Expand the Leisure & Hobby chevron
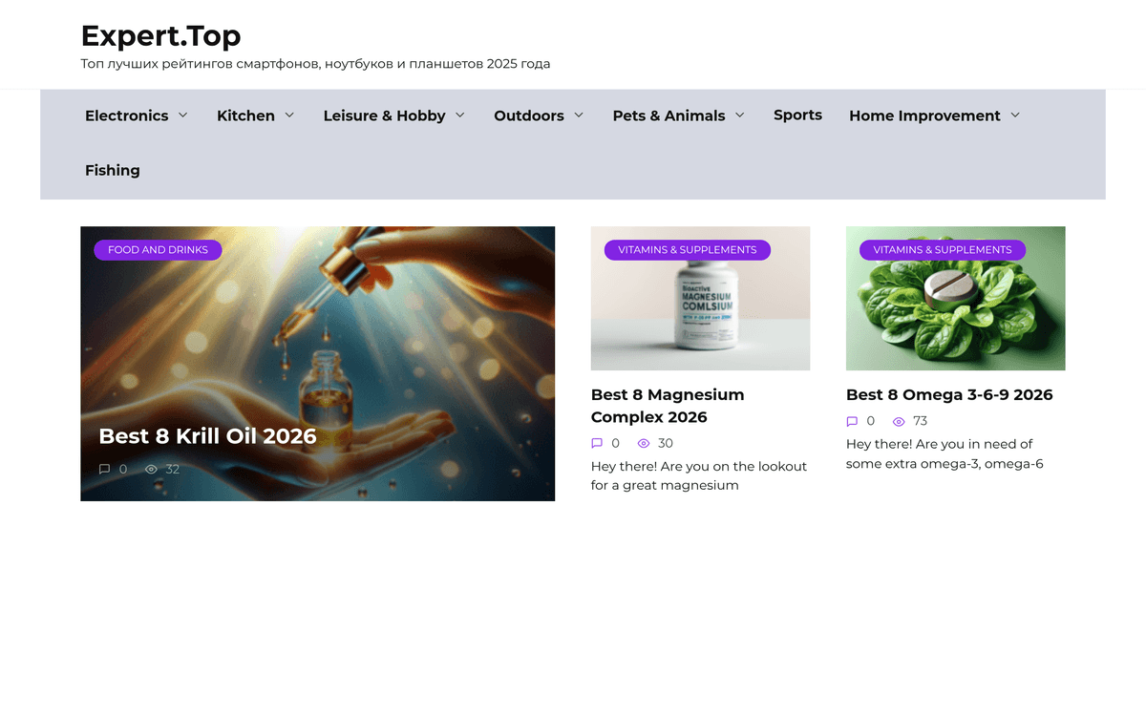This screenshot has height=716, width=1146. tap(460, 115)
